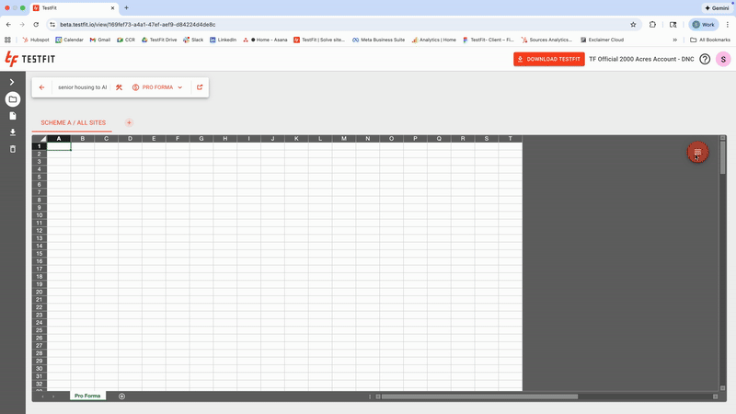736x414 pixels.
Task: Click cell A1 in the spreadsheet
Action: click(59, 146)
